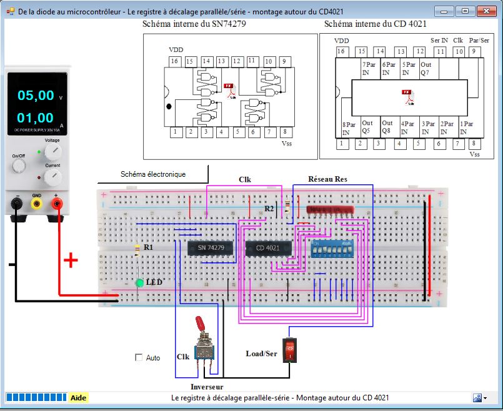Click the red Réseau Res resistor network

(x=331, y=208)
